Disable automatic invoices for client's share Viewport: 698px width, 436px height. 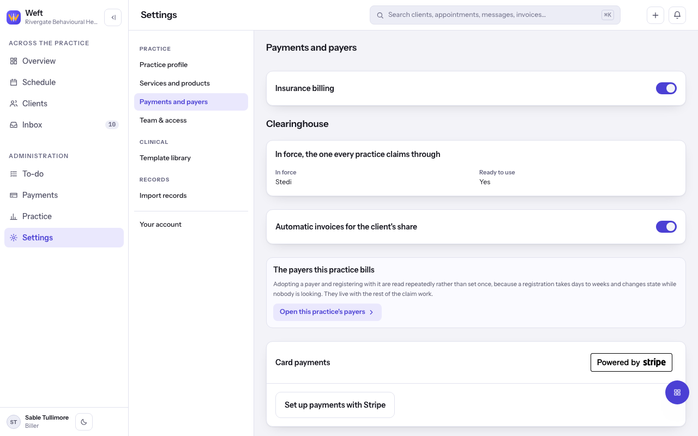tap(666, 227)
